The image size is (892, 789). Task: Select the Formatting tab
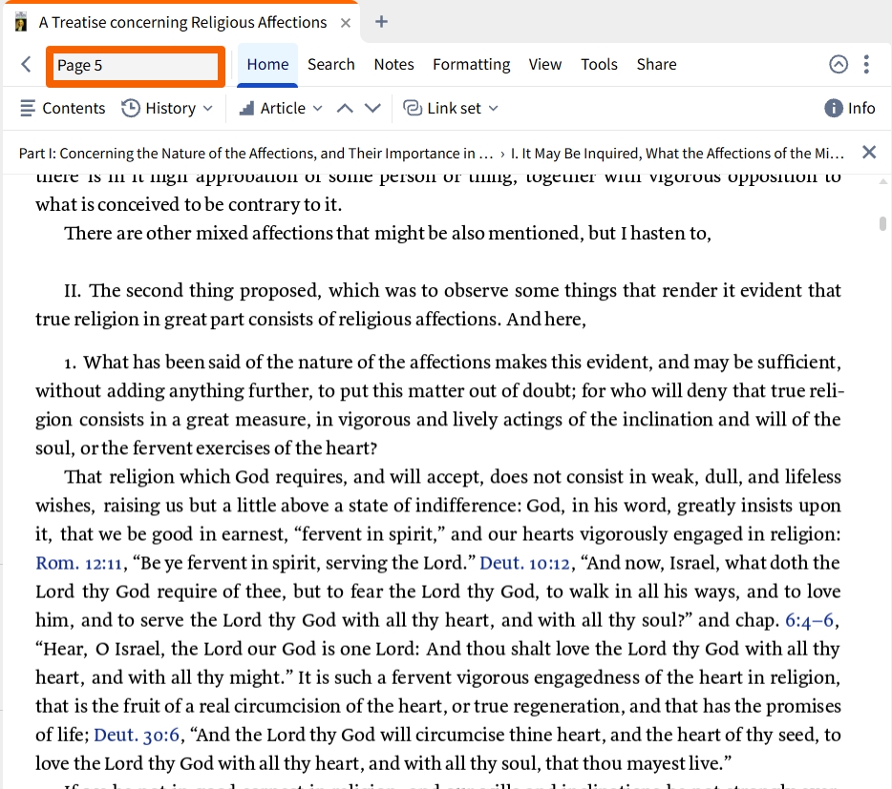[x=471, y=64]
